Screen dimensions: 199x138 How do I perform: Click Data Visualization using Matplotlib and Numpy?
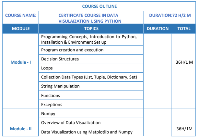click(x=87, y=132)
